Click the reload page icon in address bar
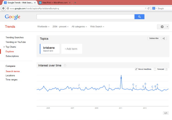The width and height of the screenshot is (172, 120). [x=149, y=8]
